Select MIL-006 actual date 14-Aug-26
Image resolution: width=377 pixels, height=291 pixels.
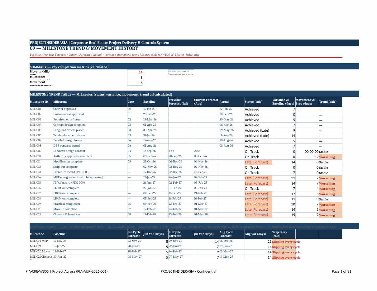[x=232, y=136]
